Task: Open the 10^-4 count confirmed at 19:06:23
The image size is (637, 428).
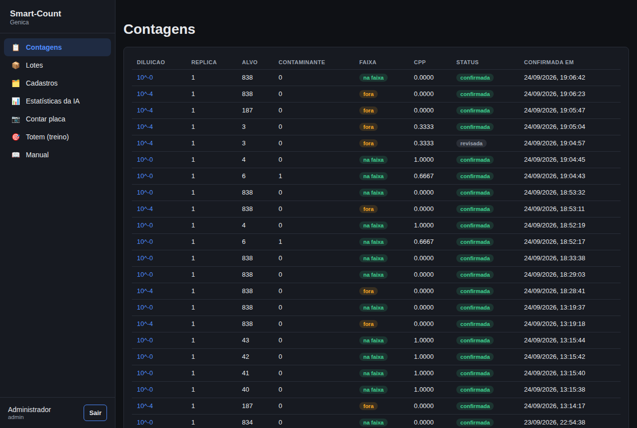Action: pos(145,94)
